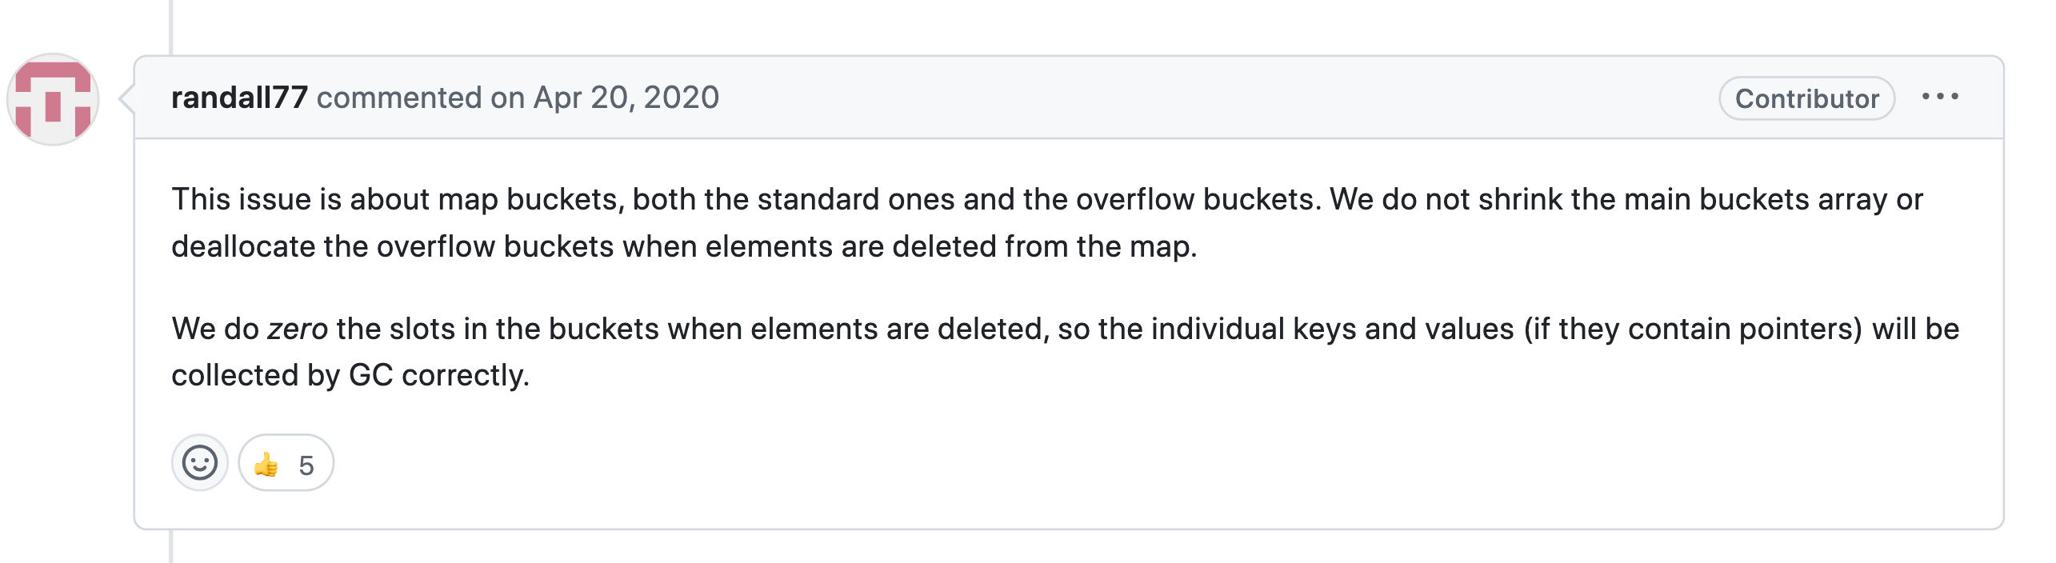Click the comment caret pointing at avatar
The height and width of the screenshot is (563, 2056).
[x=126, y=99]
